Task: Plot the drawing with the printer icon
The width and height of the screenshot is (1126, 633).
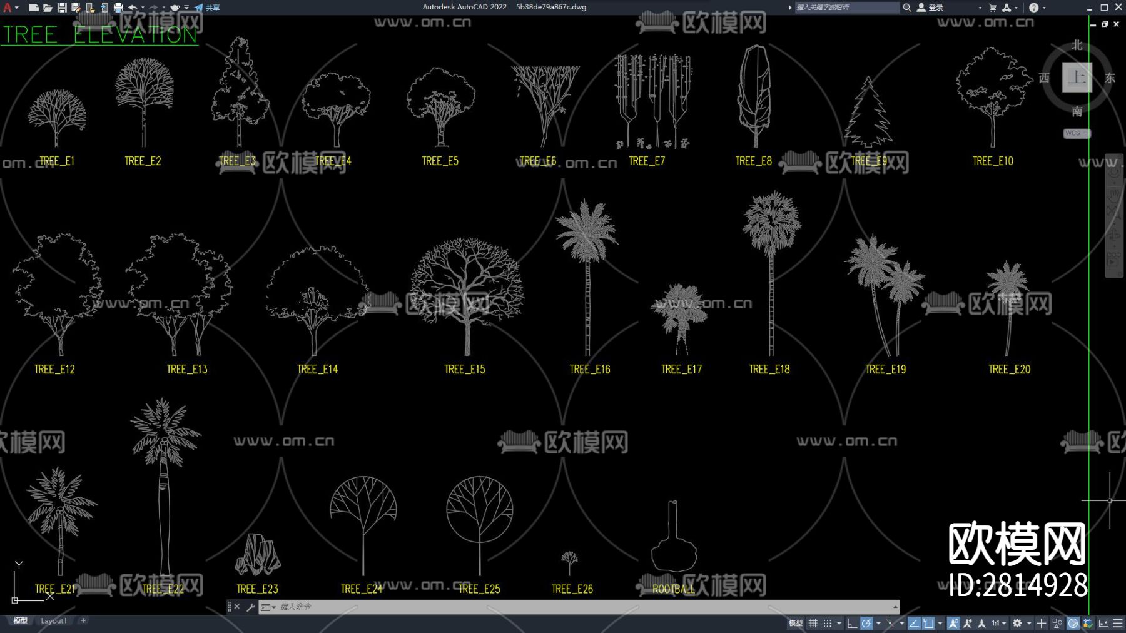Action: click(x=118, y=8)
